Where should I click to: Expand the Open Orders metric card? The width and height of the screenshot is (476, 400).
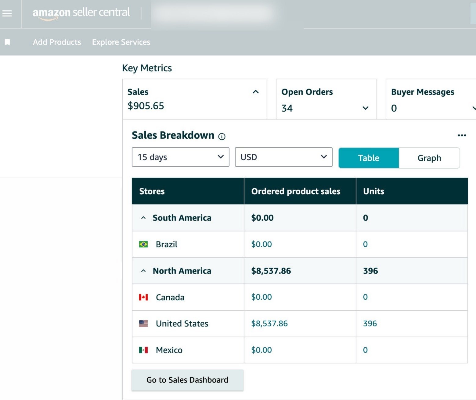coord(365,108)
